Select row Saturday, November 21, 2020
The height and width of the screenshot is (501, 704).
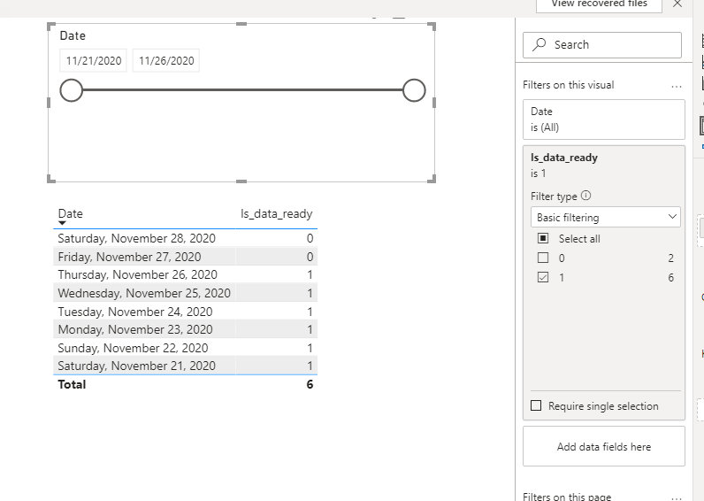(185, 366)
